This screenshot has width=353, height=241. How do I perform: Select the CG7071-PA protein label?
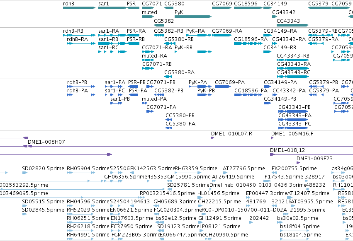tap(161, 107)
